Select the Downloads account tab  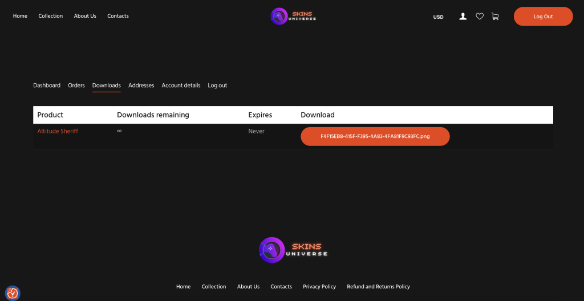(107, 86)
